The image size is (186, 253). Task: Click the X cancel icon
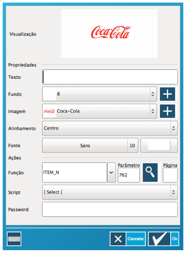click(118, 239)
